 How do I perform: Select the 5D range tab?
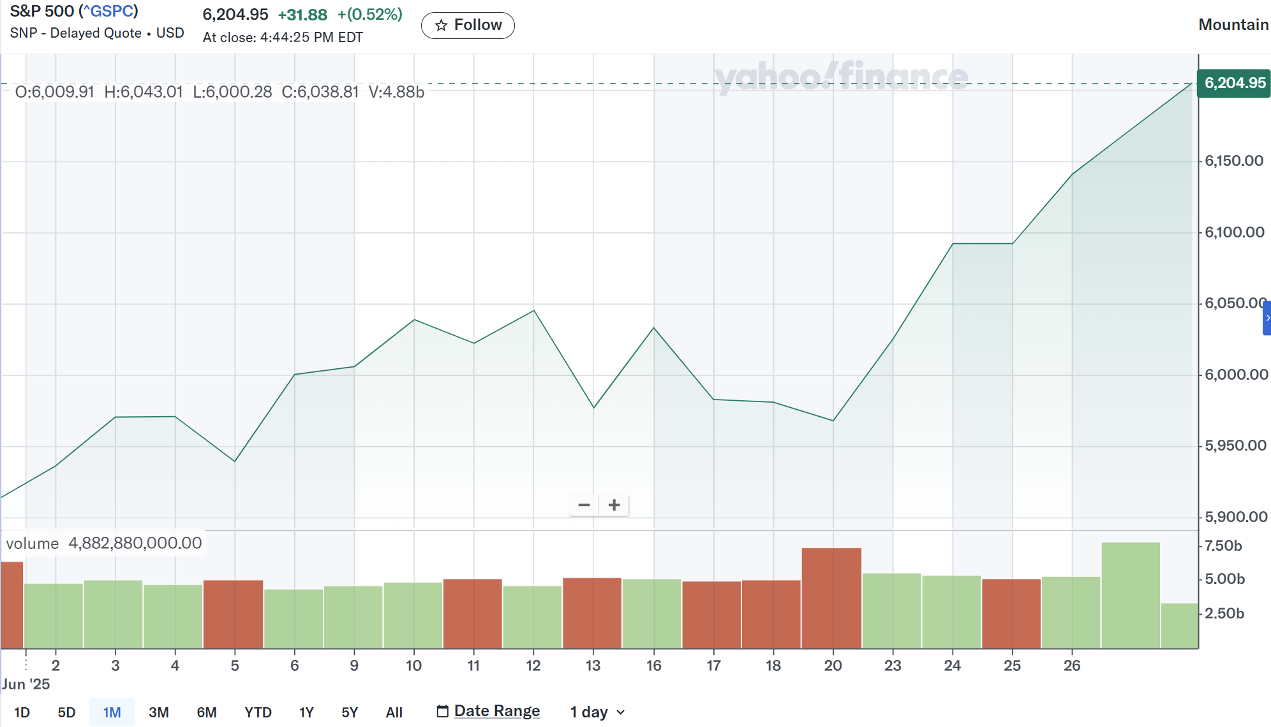66,712
